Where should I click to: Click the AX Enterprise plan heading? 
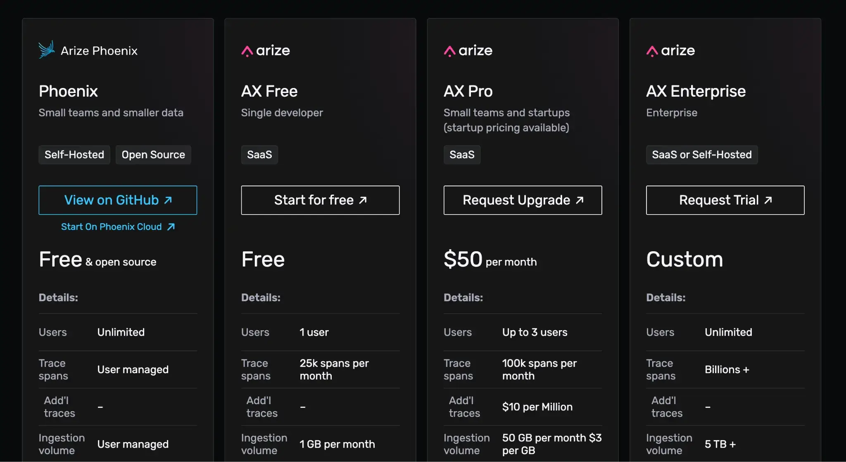pos(696,91)
